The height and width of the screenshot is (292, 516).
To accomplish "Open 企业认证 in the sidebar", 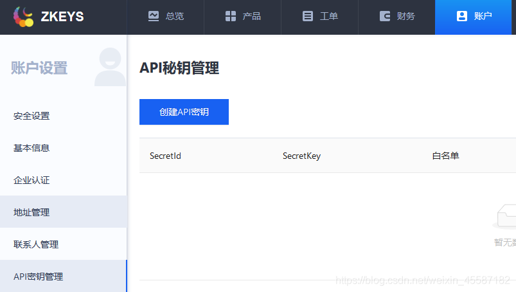I will [63, 180].
